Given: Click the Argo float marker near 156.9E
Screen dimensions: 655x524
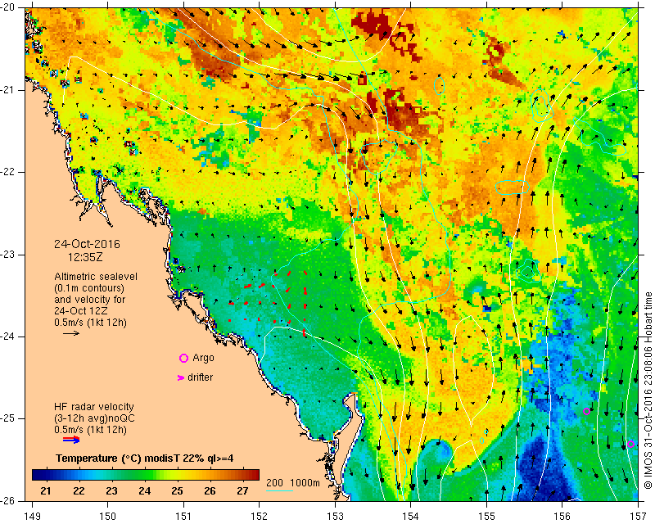Looking at the screenshot, I should coord(630,445).
